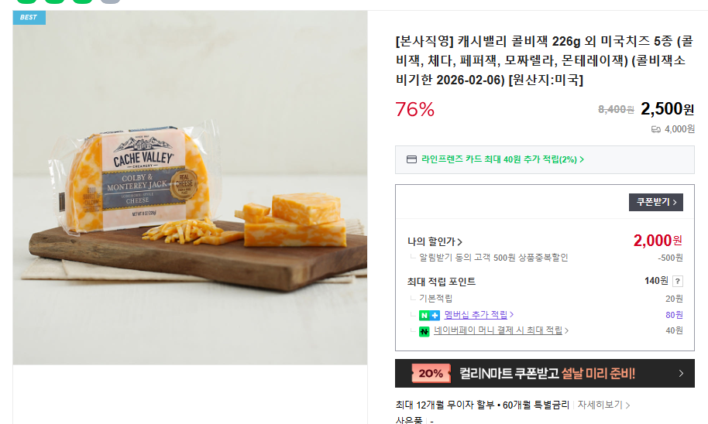The image size is (708, 424).
Task: Open the question mark help for 최대 적립 포인트
Action: [x=677, y=281]
